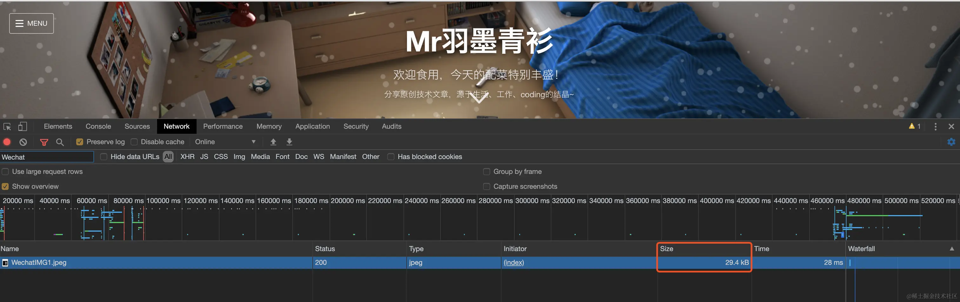Switch to the Security tab
This screenshot has width=960, height=302.
(356, 126)
